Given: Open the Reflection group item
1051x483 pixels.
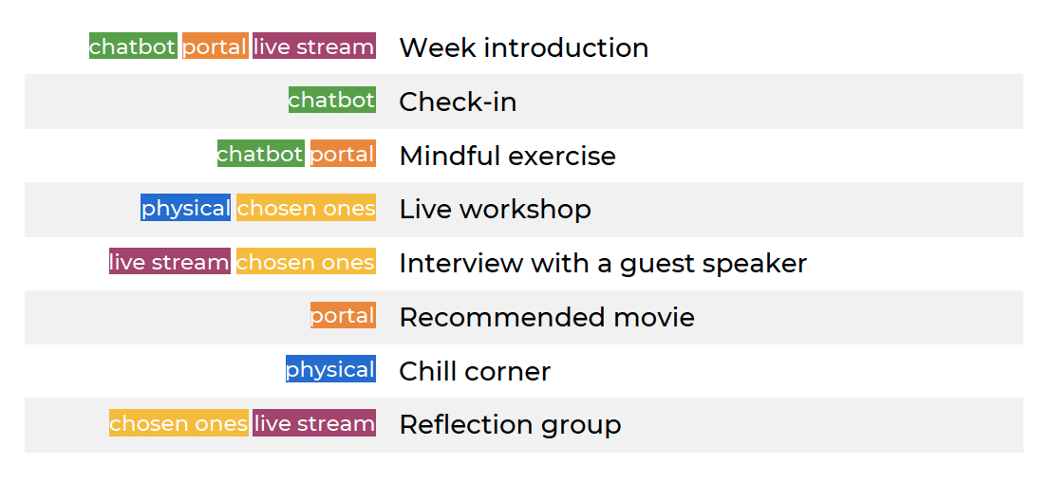Looking at the screenshot, I should [510, 424].
